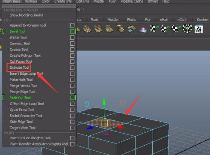Click the automatic UV mapping shelf icon
Image resolution: width=210 pixels, height=155 pixels.
coord(187,29)
